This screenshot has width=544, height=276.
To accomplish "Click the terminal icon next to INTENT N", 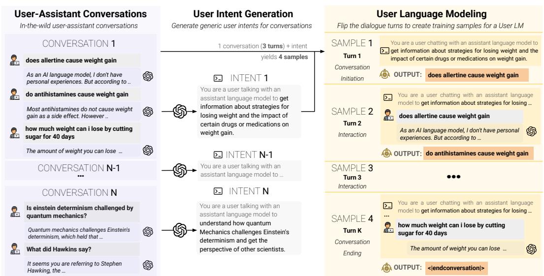I will click(x=218, y=191).
